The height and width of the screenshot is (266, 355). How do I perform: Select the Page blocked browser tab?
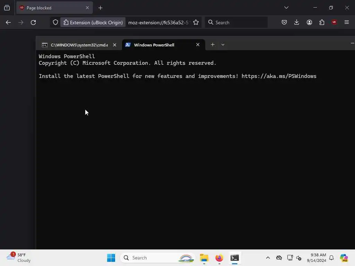tap(54, 8)
